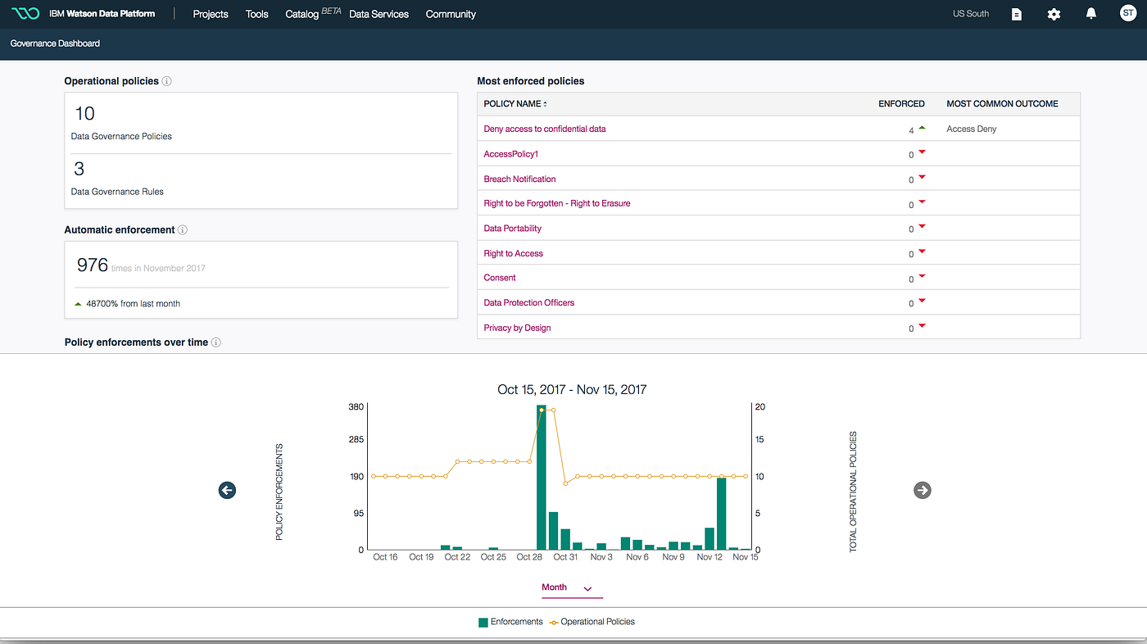Expand trend indicator next to AccessPolicy1 enforcement count

pos(921,152)
